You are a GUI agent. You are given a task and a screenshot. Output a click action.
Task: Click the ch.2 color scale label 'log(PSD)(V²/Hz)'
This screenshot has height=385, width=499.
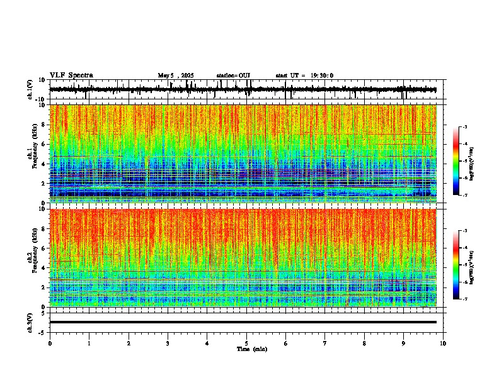[x=471, y=267]
